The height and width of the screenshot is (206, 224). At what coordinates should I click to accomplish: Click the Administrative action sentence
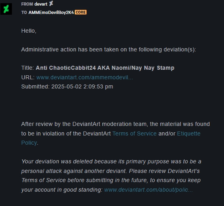point(109,50)
